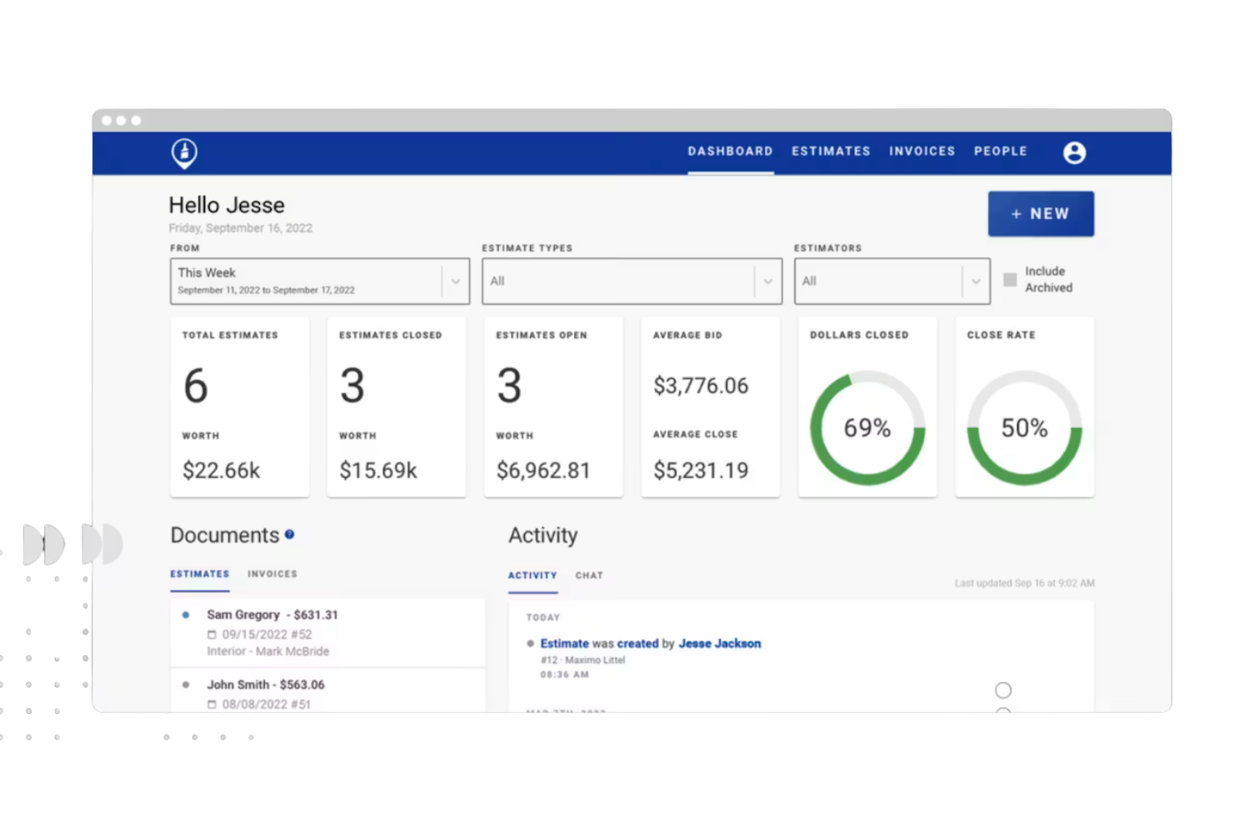Open the user account profile icon
1233x822 pixels.
[x=1074, y=152]
